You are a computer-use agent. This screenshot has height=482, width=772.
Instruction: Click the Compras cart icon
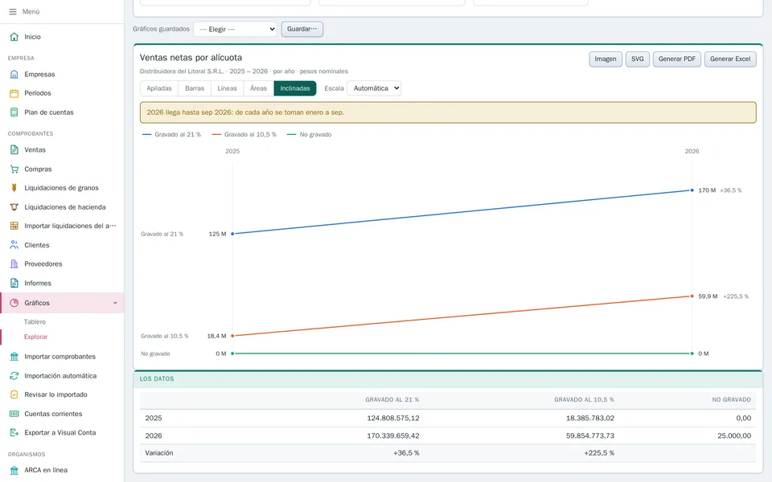click(14, 170)
